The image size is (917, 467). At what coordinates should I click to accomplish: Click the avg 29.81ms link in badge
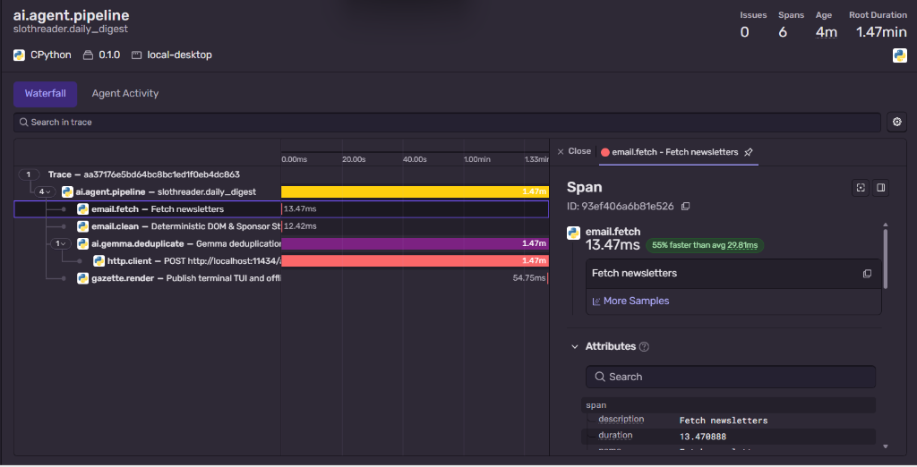click(x=742, y=245)
